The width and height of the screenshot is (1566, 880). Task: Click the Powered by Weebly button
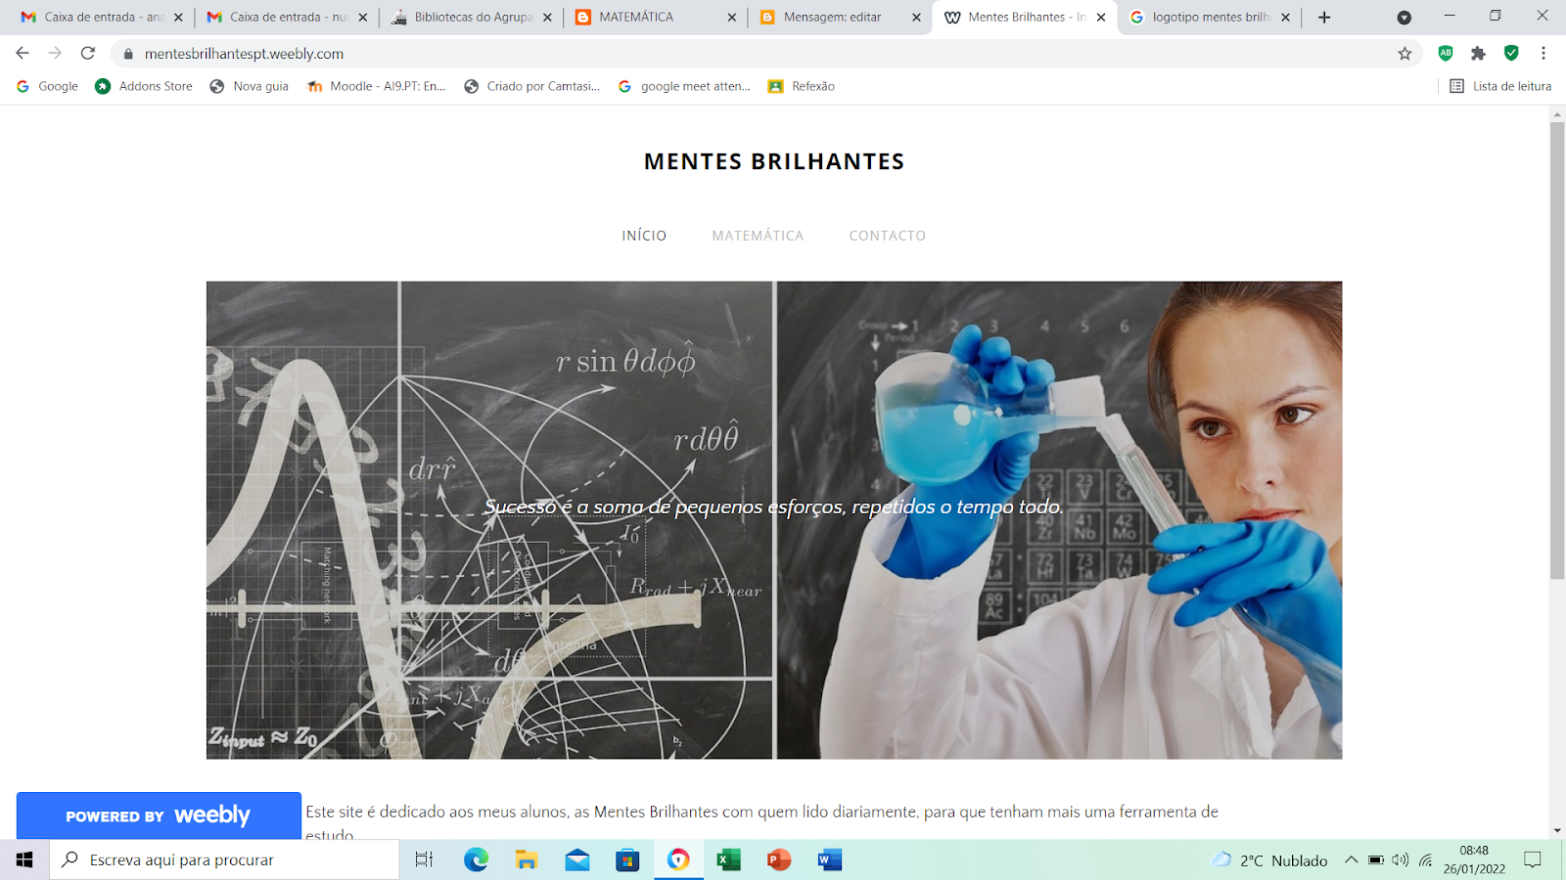159,815
